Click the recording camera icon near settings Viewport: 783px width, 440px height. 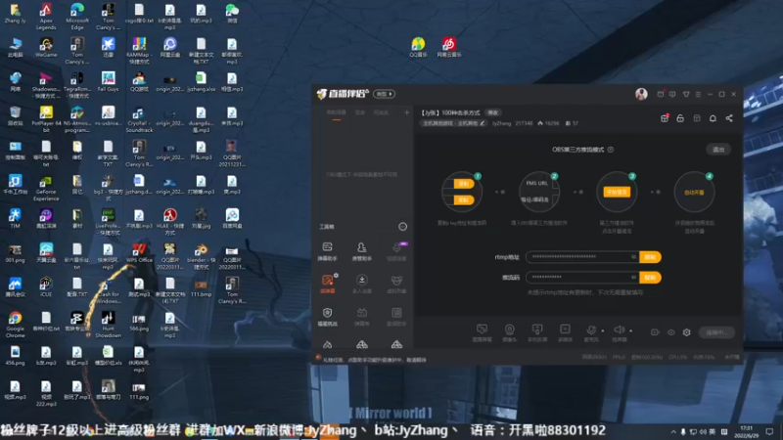tap(655, 332)
